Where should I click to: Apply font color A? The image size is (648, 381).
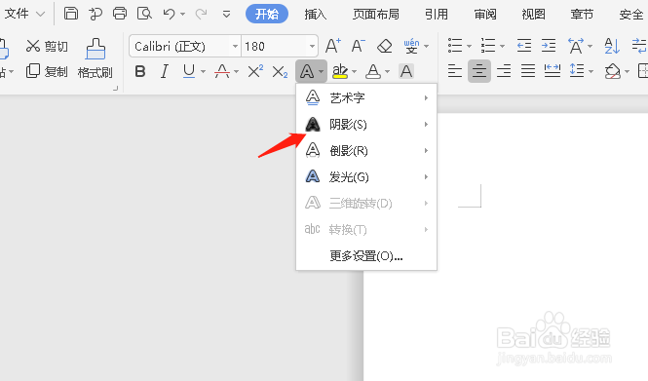pos(373,71)
